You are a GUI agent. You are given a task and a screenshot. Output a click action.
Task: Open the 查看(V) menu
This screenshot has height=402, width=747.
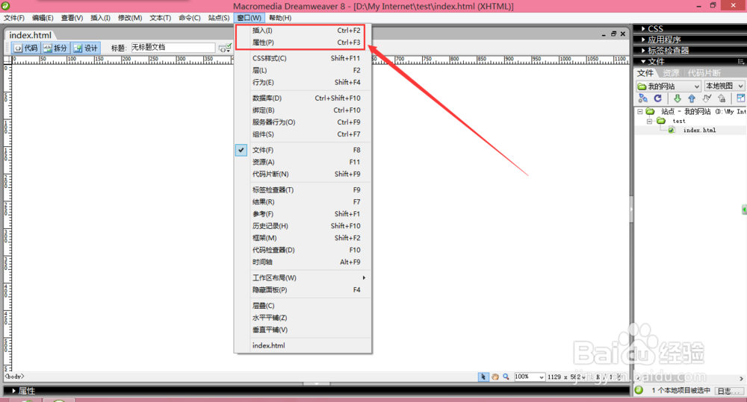point(72,18)
